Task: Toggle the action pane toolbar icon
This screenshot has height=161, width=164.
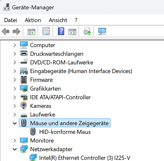Action: point(72,32)
